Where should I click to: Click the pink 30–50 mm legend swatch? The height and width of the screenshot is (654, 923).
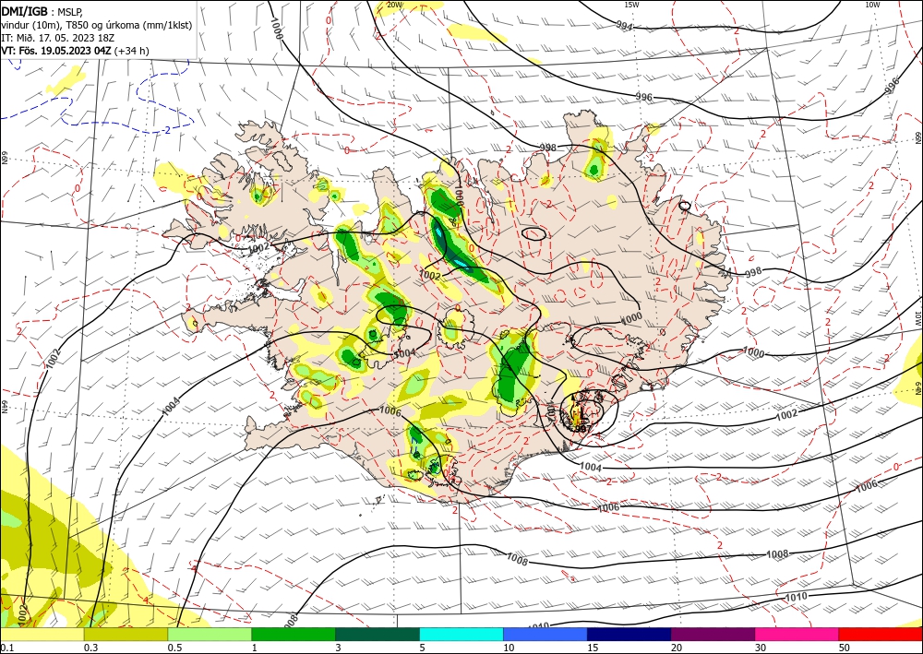pyautogui.click(x=797, y=634)
